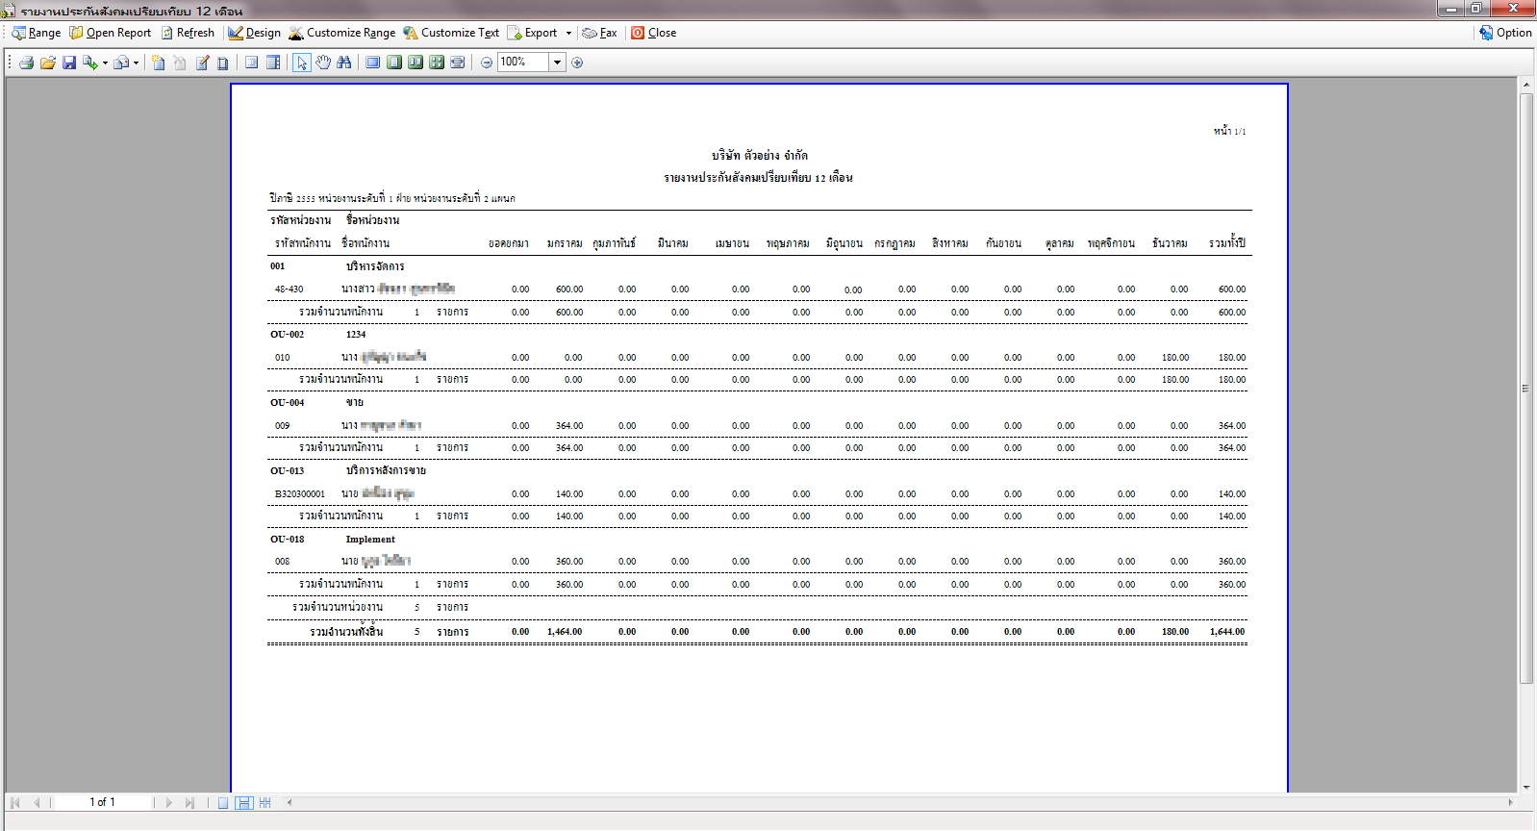Click department code 'OU-002' in report
The width and height of the screenshot is (1537, 831).
pos(287,335)
